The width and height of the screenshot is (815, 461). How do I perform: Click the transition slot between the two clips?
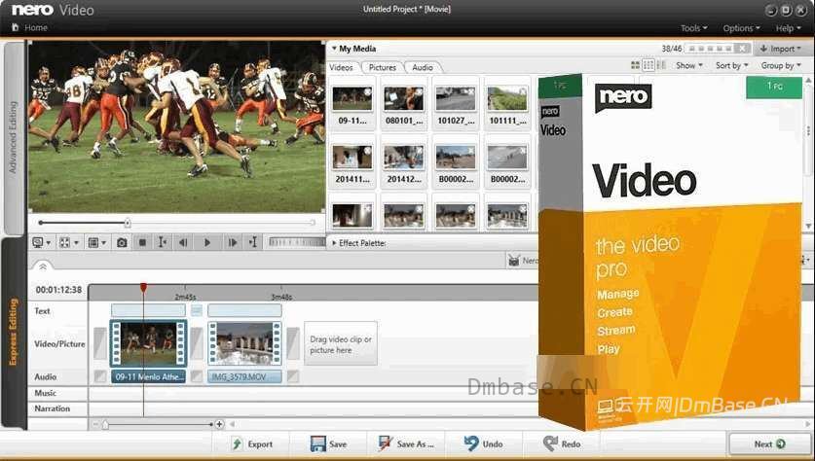click(x=197, y=343)
